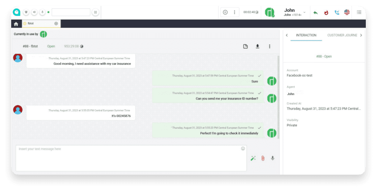Focus the text message input box
The height and width of the screenshot is (191, 377).
[131, 158]
